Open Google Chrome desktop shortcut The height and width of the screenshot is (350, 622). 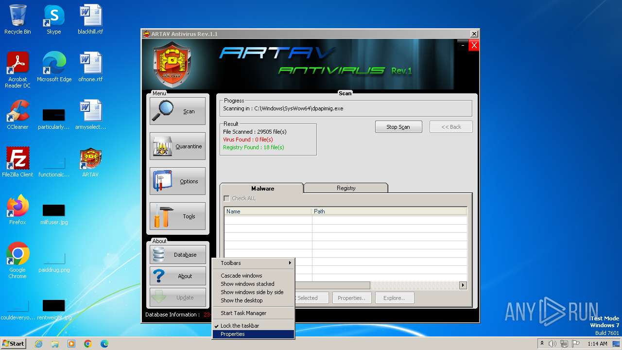pos(17,261)
